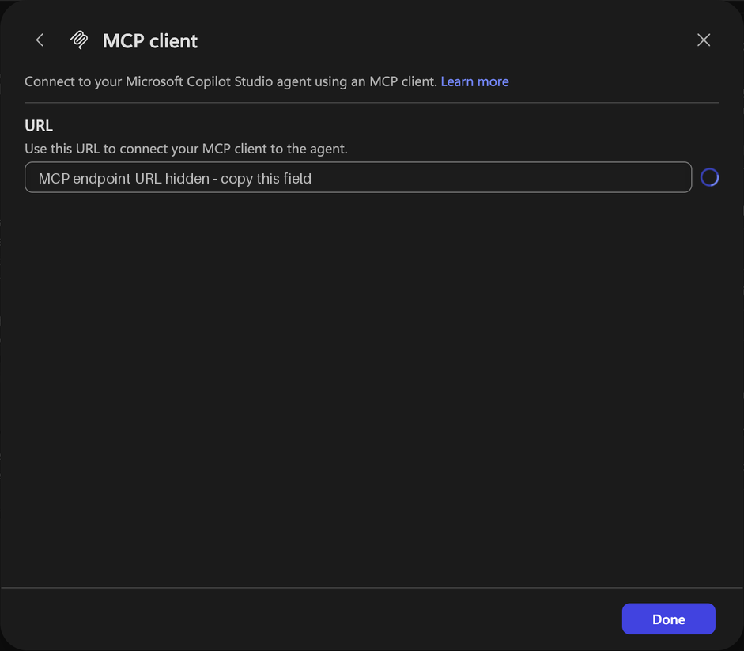
Task: Go back using the left chevron arrow
Action: coord(40,40)
